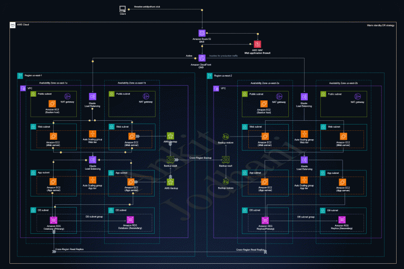Select the Backup vault icon in us-west-2
This screenshot has height=269, width=404.
[226, 160]
